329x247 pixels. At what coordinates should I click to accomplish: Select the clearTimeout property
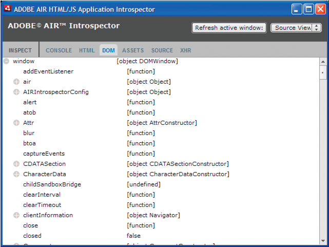42,205
